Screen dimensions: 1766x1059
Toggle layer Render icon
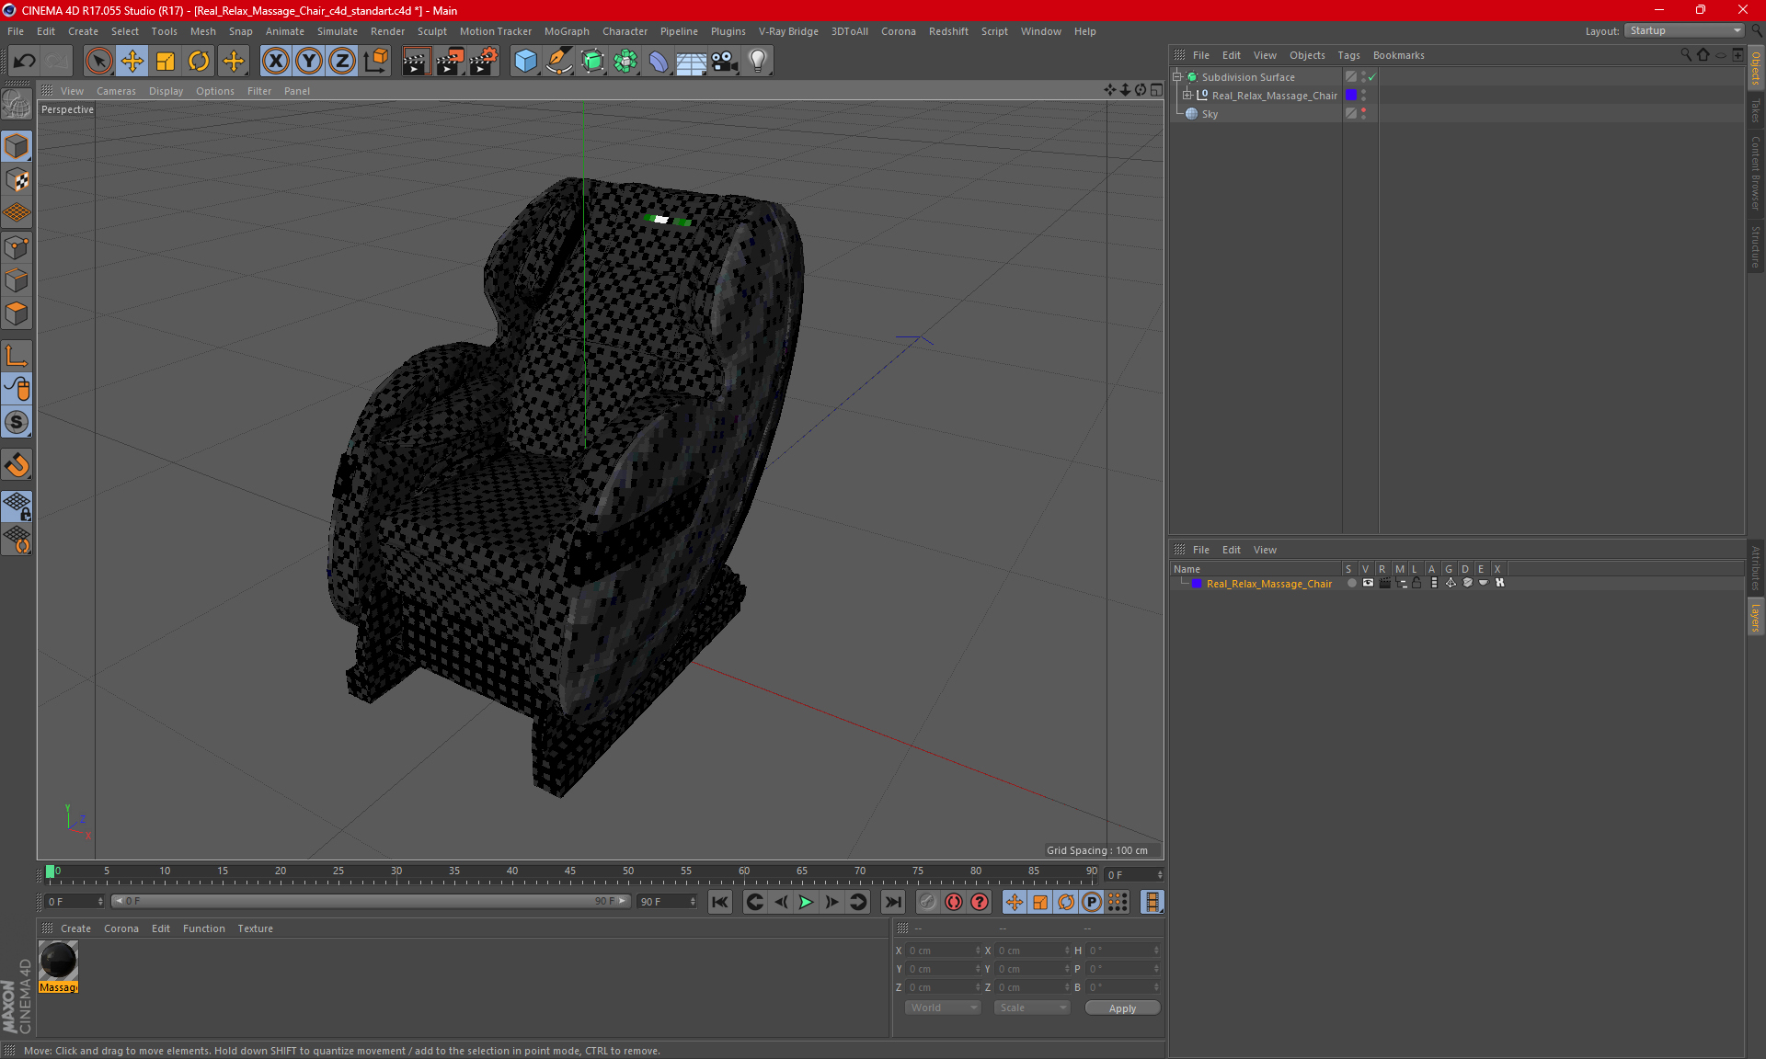(1385, 583)
